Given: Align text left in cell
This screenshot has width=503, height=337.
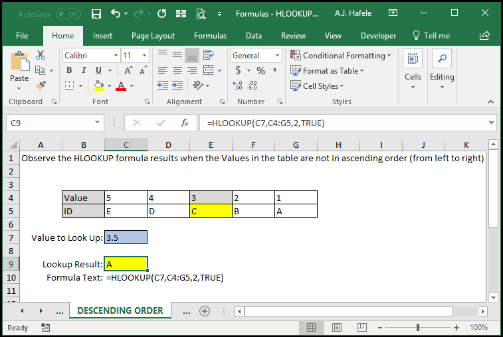Looking at the screenshot, I should [163, 70].
